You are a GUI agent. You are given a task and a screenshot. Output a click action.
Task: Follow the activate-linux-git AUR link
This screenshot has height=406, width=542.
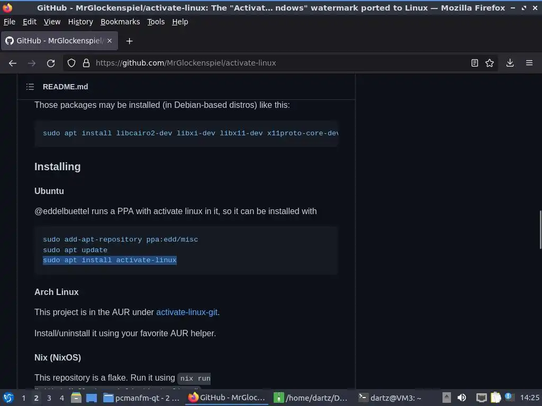187,312
